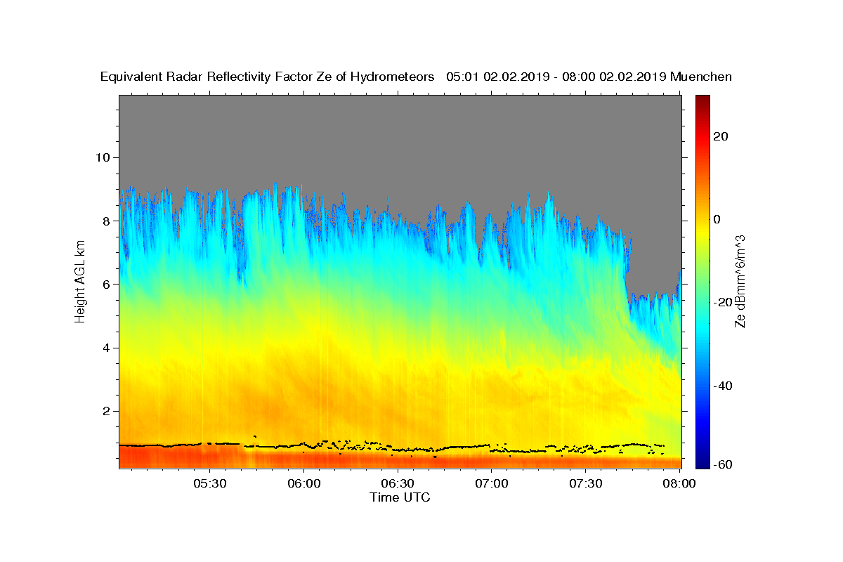Click the colorbar label -60
843x562 pixels.
[724, 464]
